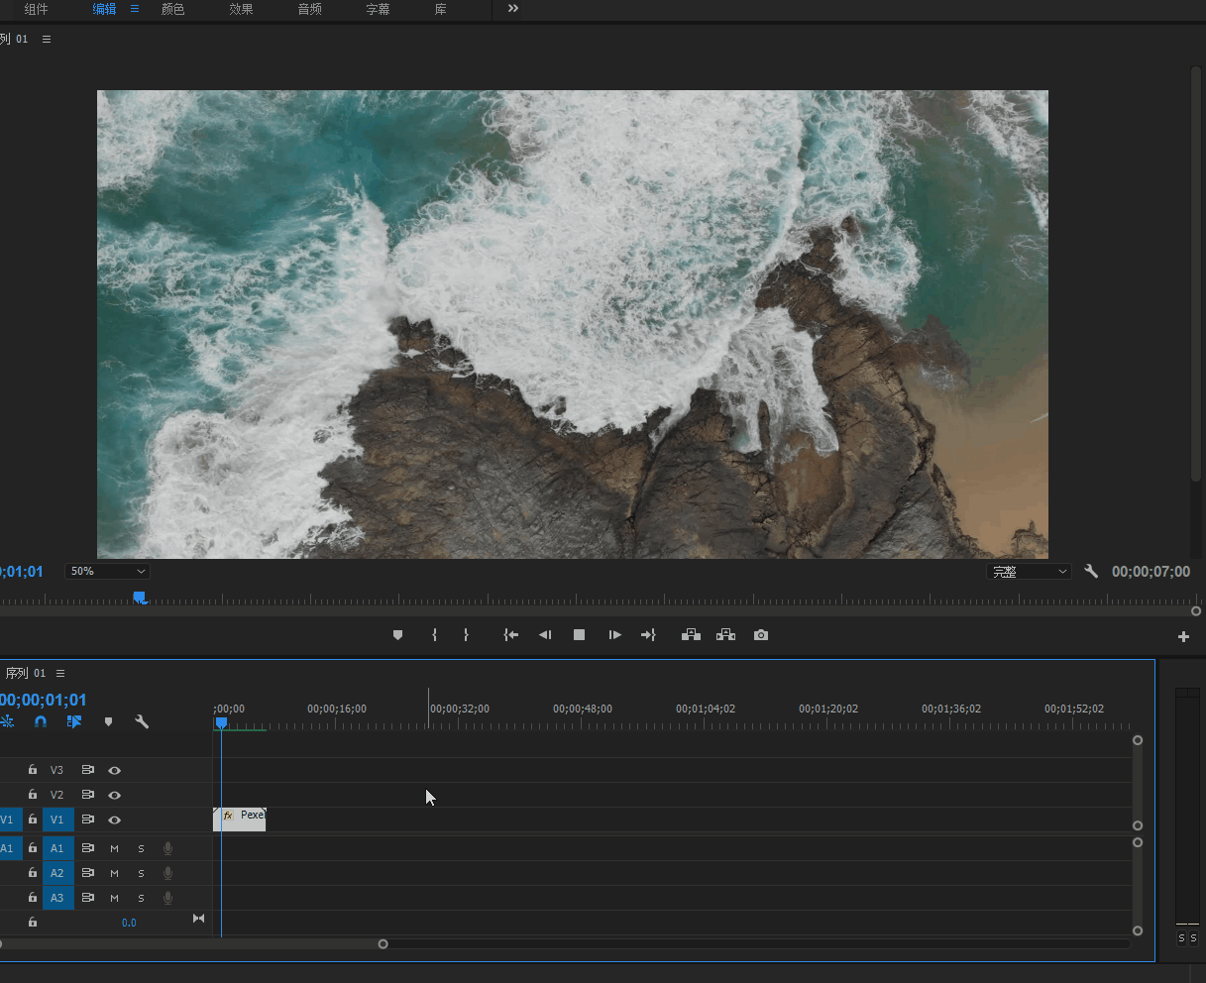Toggle linked selection in the timeline
Screen dimensions: 1206x983
73,722
